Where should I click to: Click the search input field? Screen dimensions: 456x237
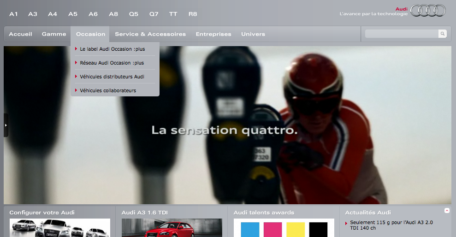pos(402,34)
